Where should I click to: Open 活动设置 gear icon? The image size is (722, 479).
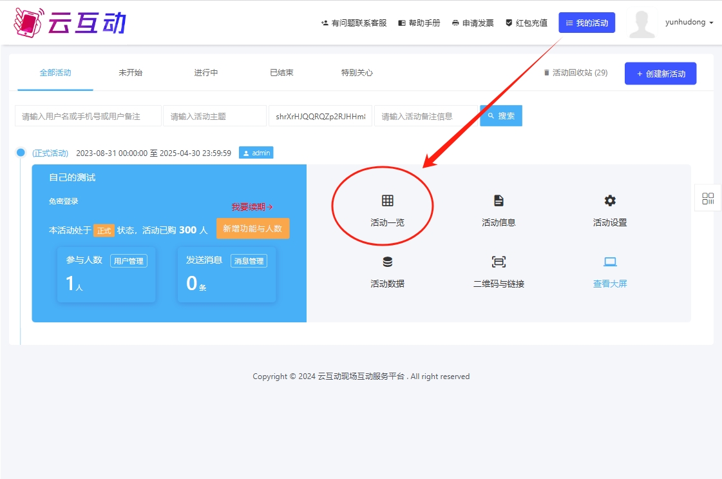point(609,200)
